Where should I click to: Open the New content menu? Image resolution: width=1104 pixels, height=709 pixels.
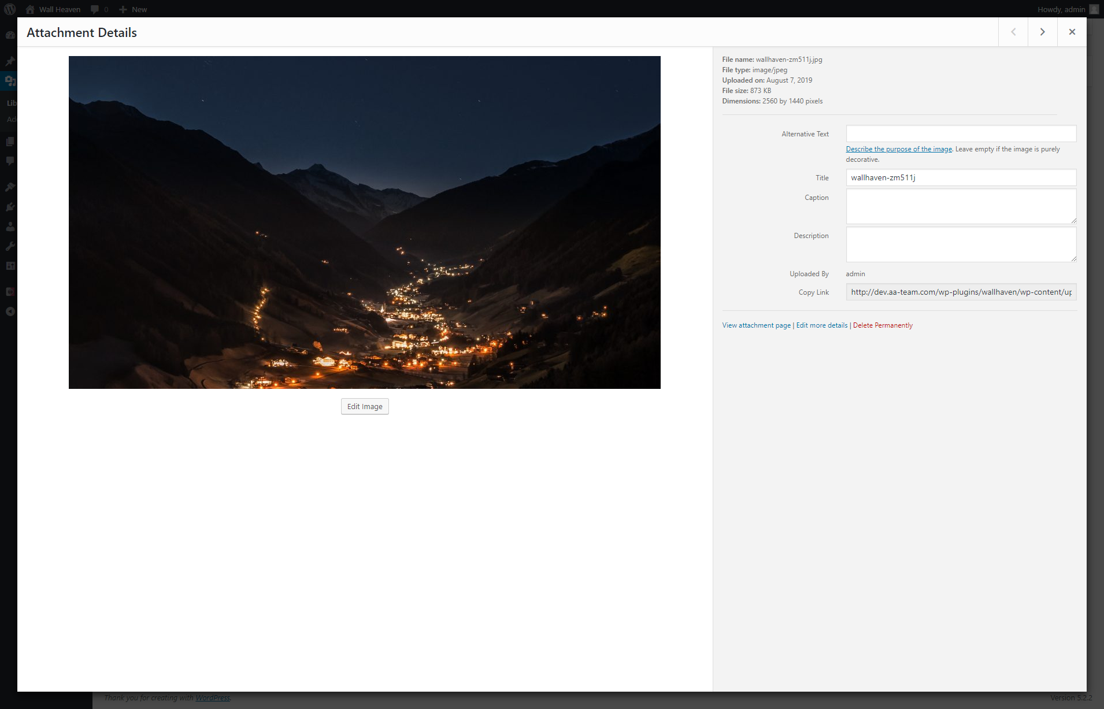coord(133,9)
